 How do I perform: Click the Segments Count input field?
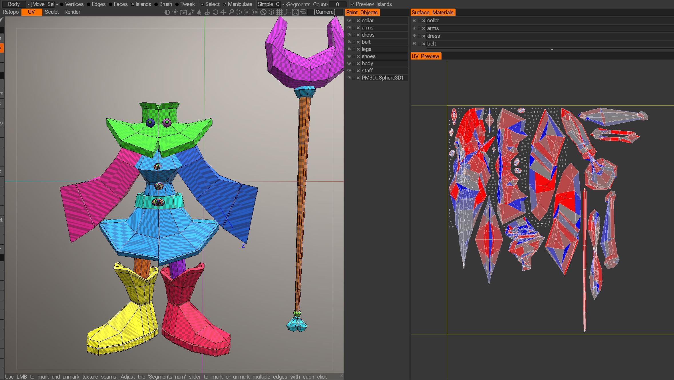(337, 4)
